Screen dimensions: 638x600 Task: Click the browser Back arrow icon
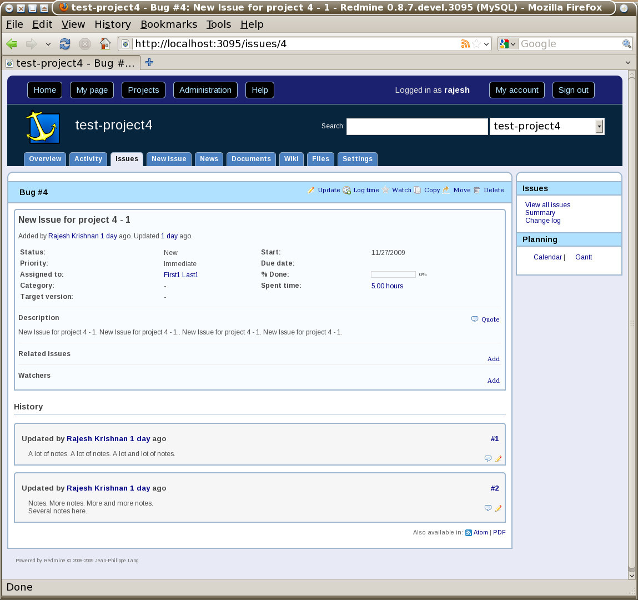click(12, 43)
